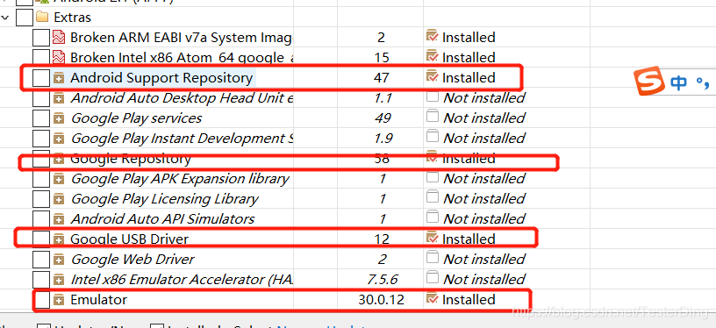Check the Android Support Repository checkbox
The image size is (716, 328).
pos(41,78)
